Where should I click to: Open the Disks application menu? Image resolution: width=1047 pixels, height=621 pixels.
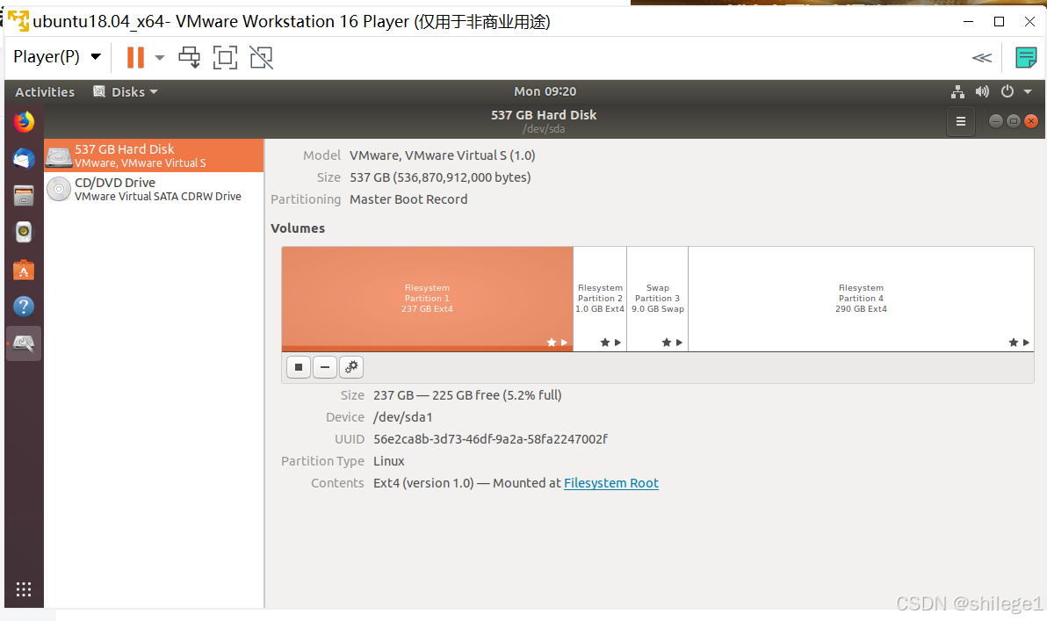[126, 92]
